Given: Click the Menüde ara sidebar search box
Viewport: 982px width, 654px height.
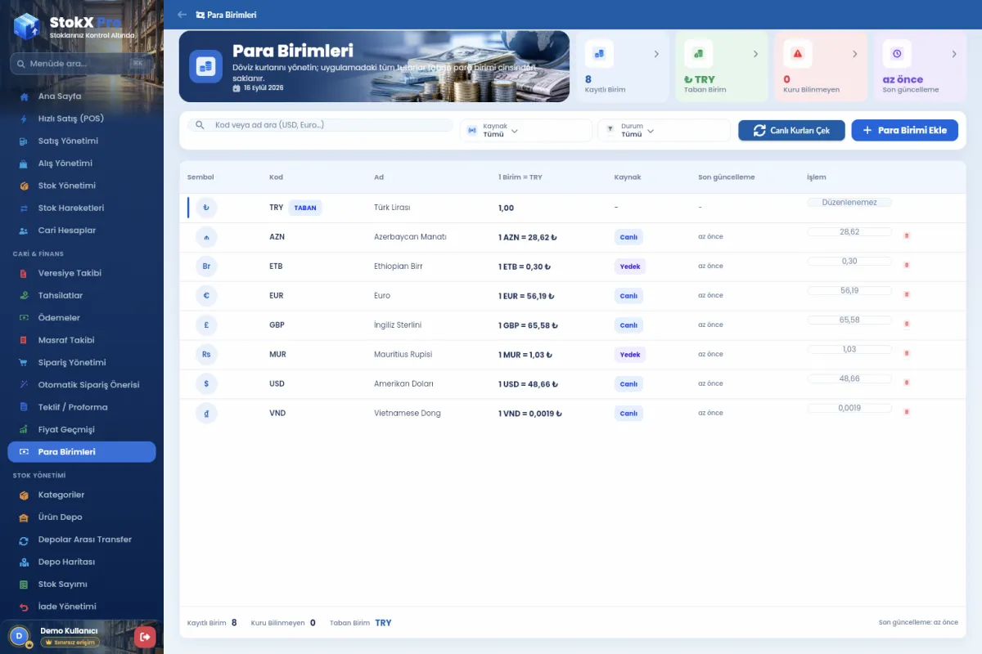Looking at the screenshot, I should click(82, 64).
